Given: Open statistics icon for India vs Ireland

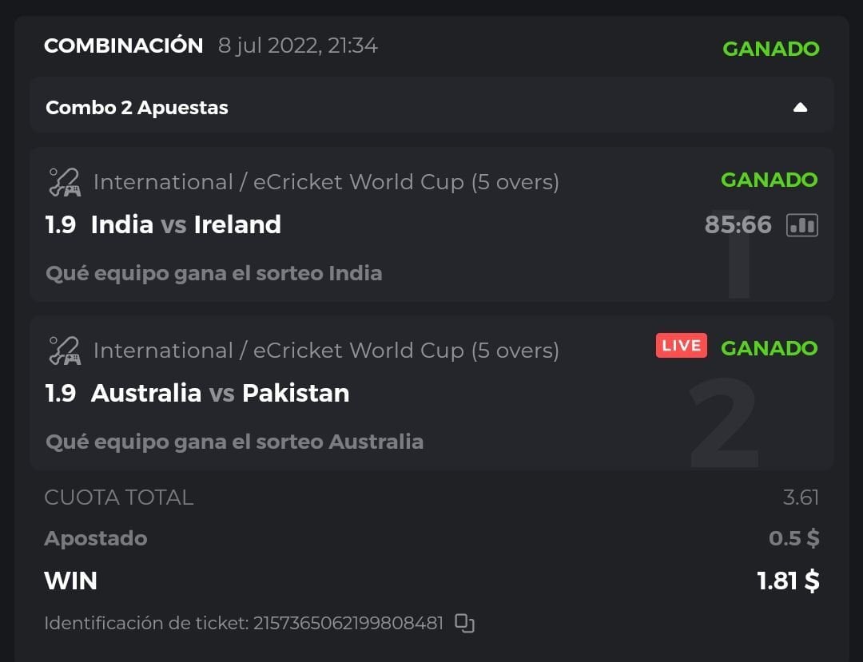Looking at the screenshot, I should tap(801, 225).
